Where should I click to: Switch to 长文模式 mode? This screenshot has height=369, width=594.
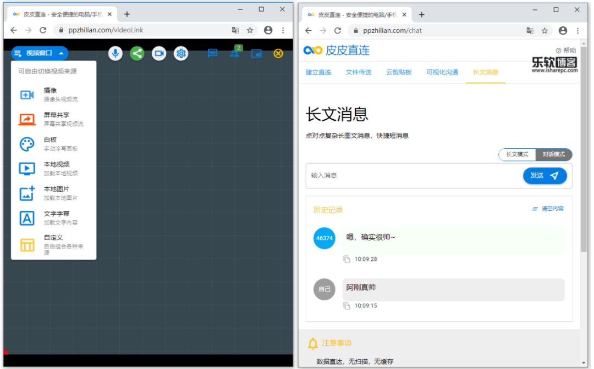coord(516,154)
